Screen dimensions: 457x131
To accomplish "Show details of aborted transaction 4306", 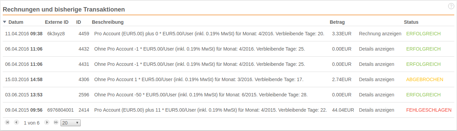I will (x=377, y=79).
